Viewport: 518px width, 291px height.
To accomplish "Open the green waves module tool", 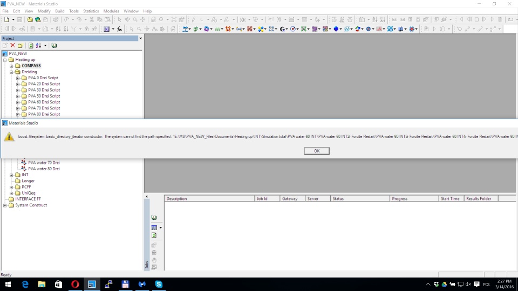I will click(x=217, y=29).
